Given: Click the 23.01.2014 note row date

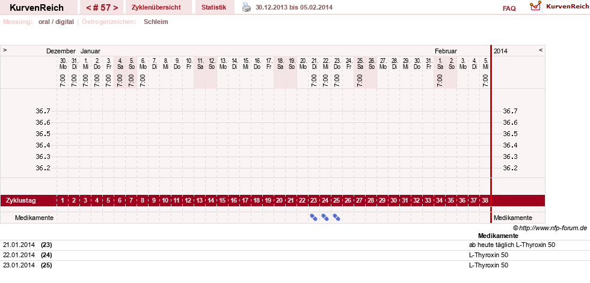Looking at the screenshot, I should pos(19,265).
